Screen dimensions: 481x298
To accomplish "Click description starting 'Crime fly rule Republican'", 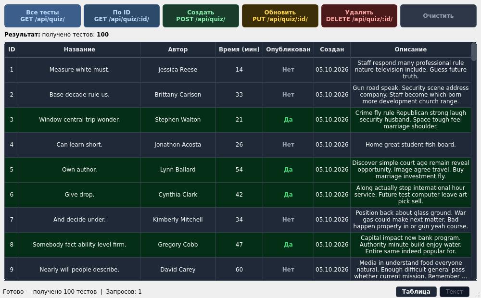I will tap(411, 120).
